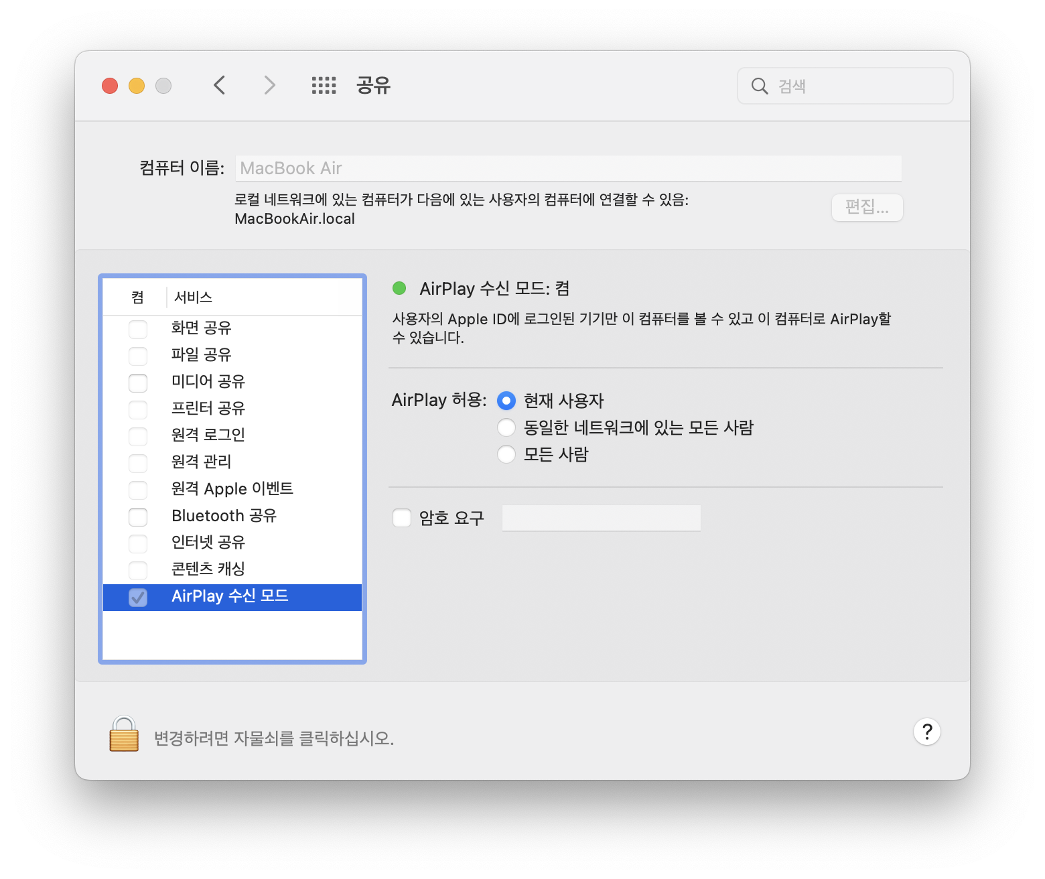Screen dimensions: 1045x879
Task: Click the red close window button
Action: point(110,86)
